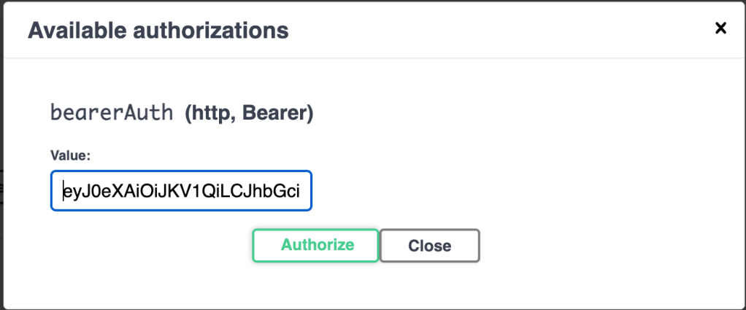
Task: Click the '(http, Bearer)' type text
Action: tap(249, 114)
